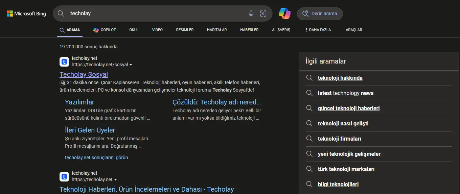This screenshot has width=460, height=194.
Task: Open the Techolay Sosyal result link
Action: (84, 74)
